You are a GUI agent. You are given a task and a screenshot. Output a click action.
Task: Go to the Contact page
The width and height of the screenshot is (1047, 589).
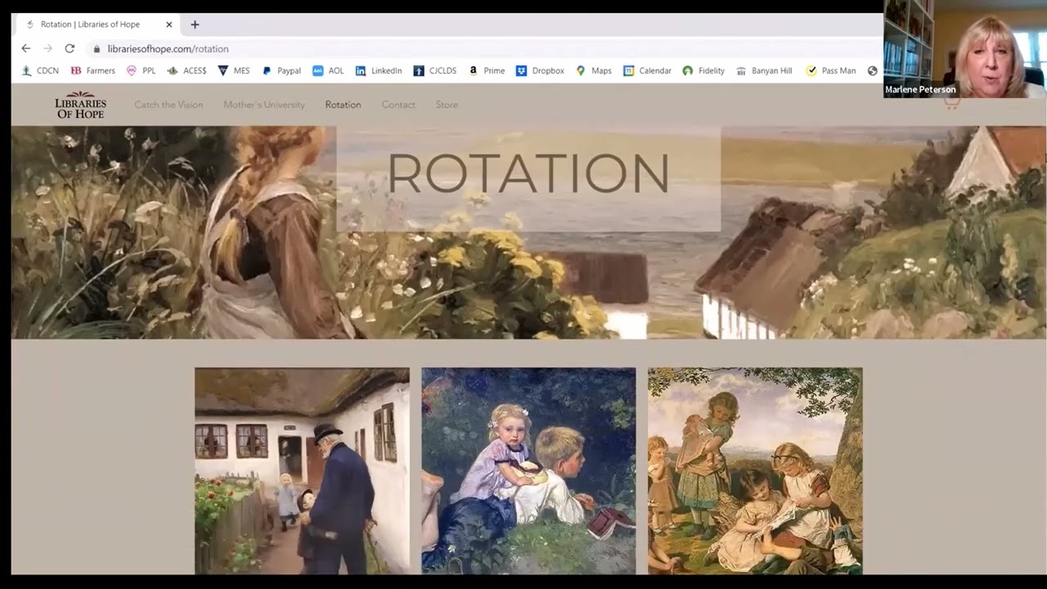398,105
